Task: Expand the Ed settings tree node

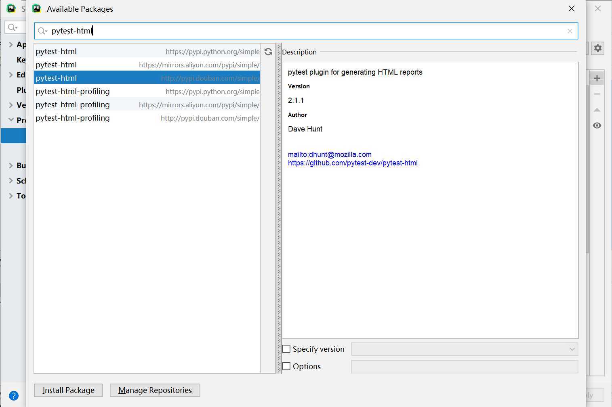Action: [x=11, y=75]
